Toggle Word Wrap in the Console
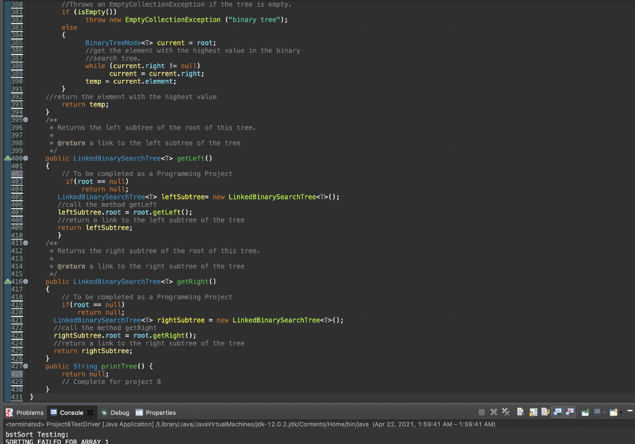This screenshot has height=444, width=635. (x=545, y=412)
